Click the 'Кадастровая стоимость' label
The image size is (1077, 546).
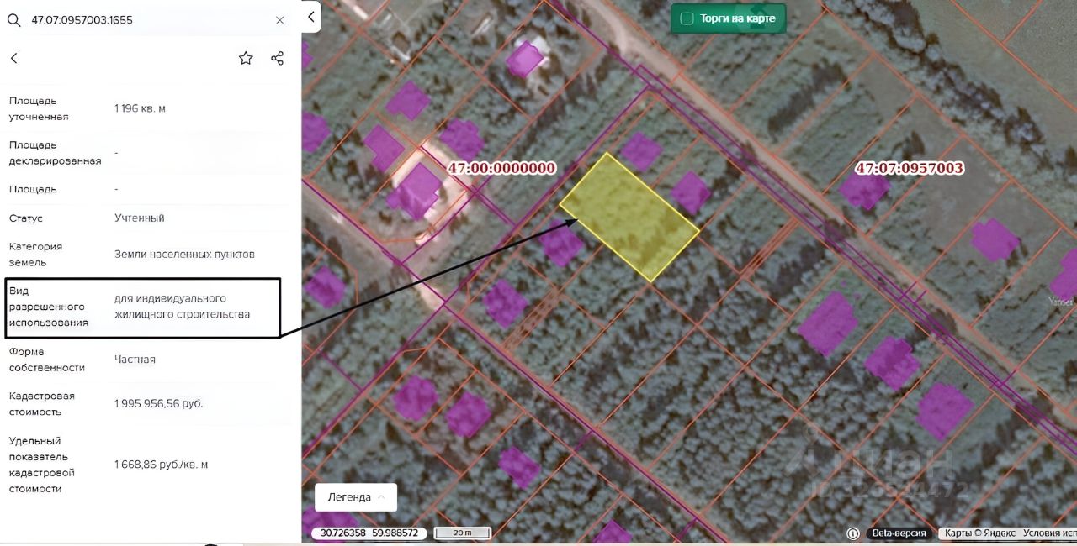pyautogui.click(x=42, y=404)
